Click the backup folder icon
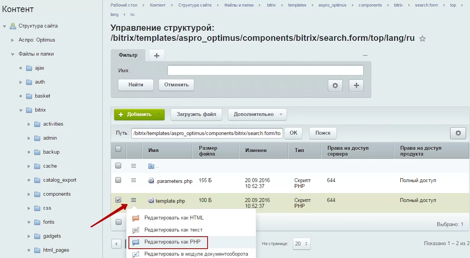 click(x=37, y=152)
